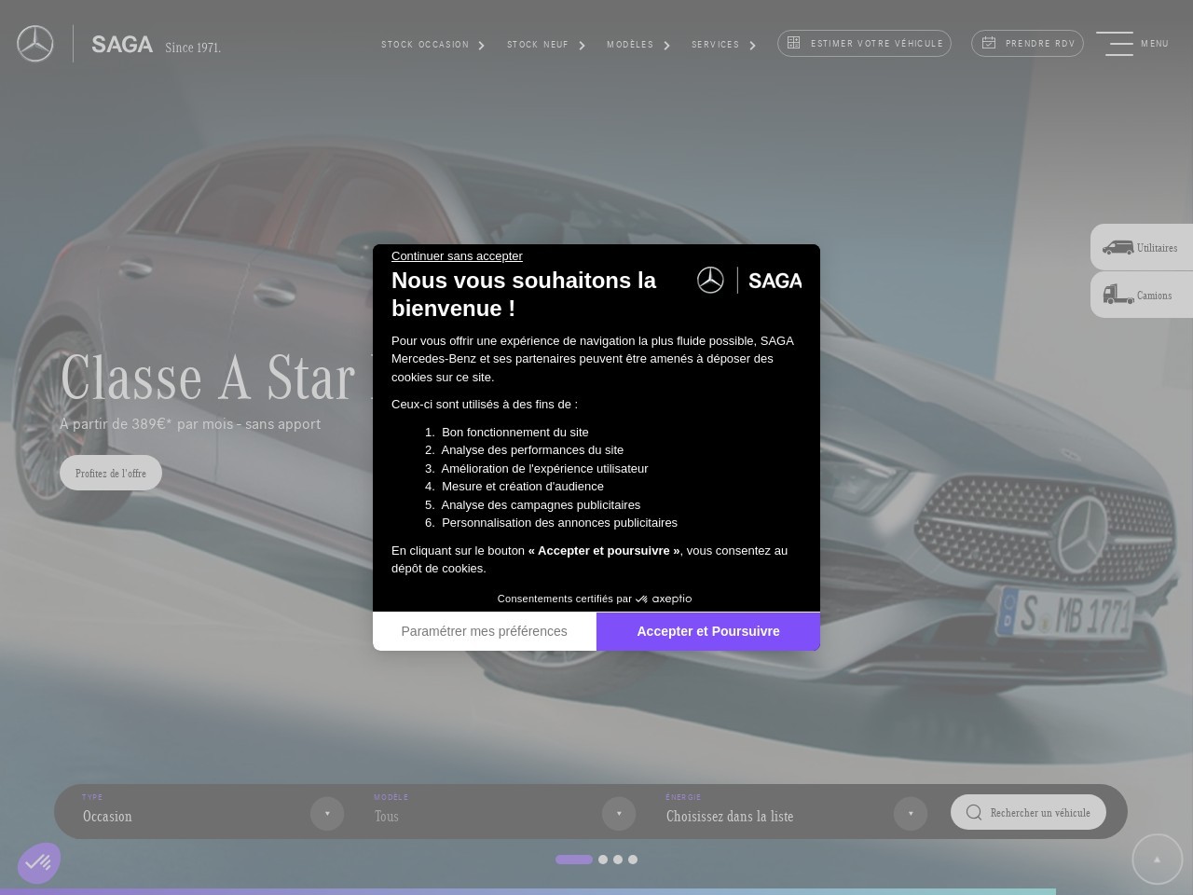Click Rechercher un véhicule button
The image size is (1193, 895).
pos(1028,812)
